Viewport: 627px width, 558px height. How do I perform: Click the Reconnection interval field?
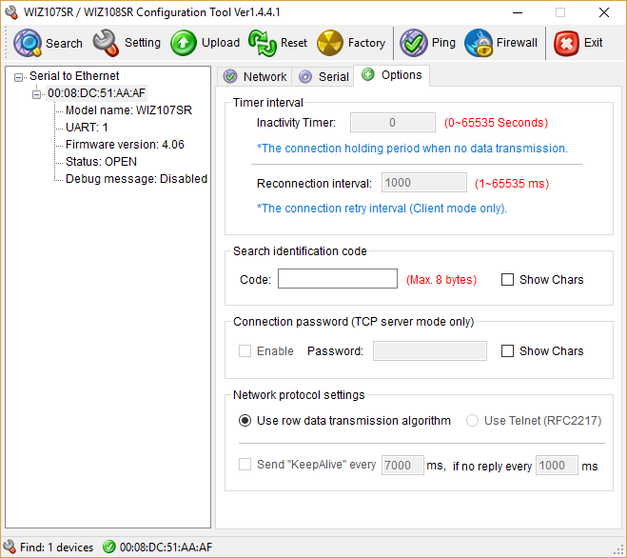(x=423, y=183)
